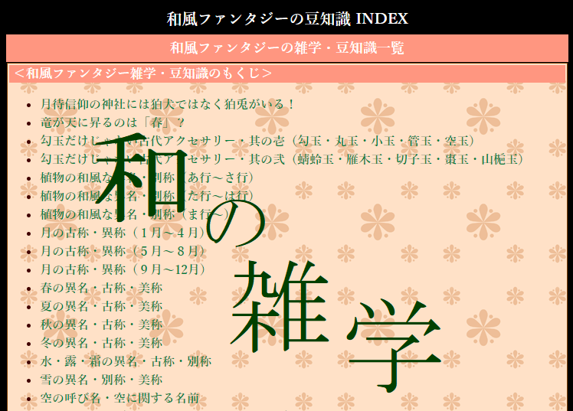The height and width of the screenshot is (411, 573).
Task: Open plant names link た行～は行
Action: tap(146, 196)
